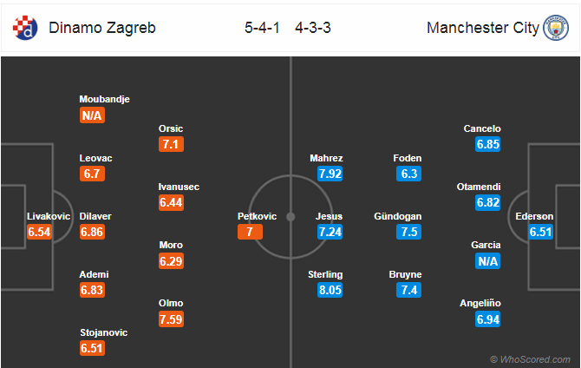581x368 pixels.
Task: Click Moubandje's N/A rating badge
Action: point(92,115)
